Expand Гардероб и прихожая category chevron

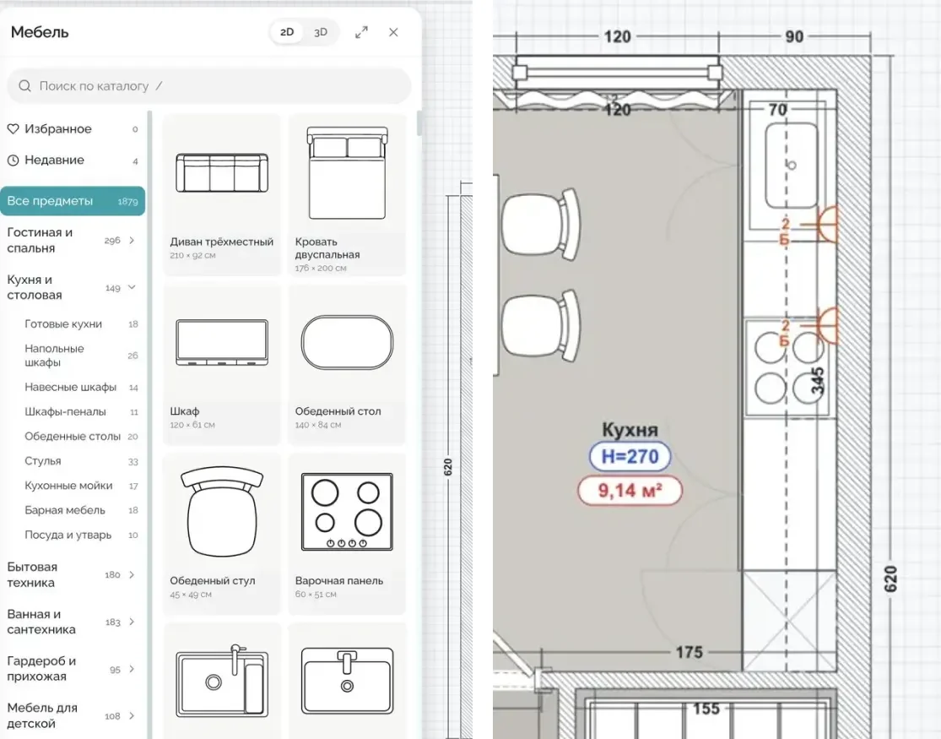click(132, 669)
